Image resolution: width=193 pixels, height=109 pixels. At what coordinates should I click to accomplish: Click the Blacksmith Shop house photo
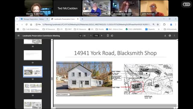coord(84,79)
